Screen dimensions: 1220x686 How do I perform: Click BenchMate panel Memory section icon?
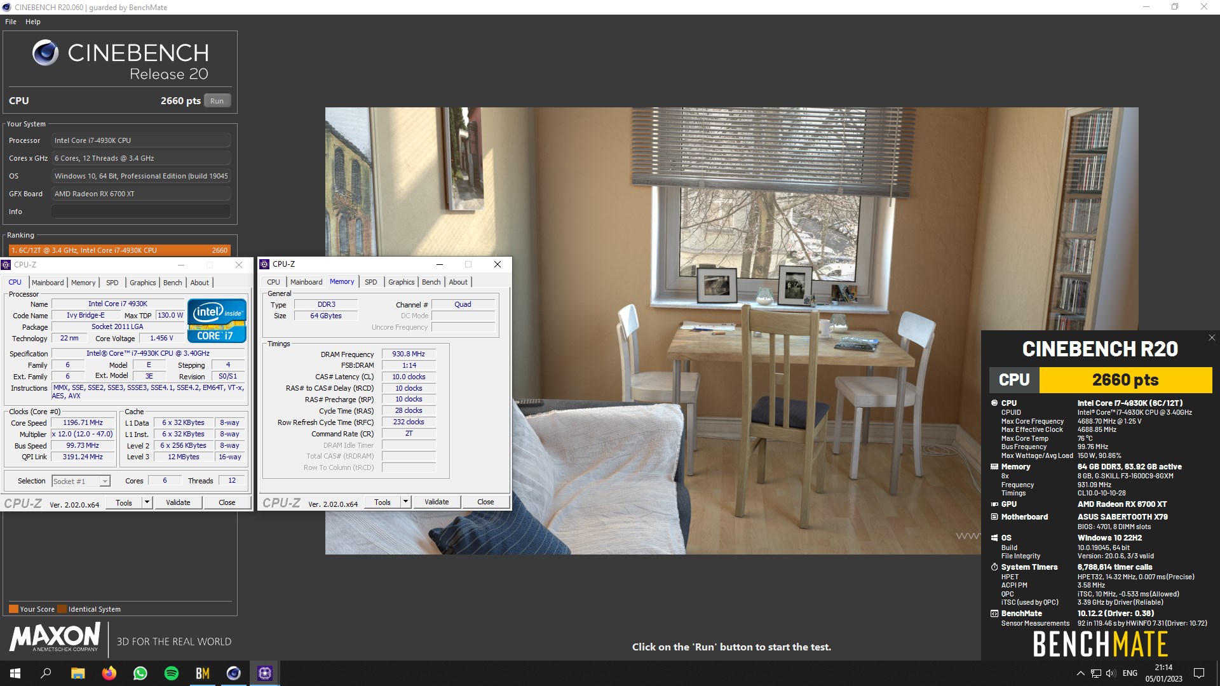(x=994, y=467)
